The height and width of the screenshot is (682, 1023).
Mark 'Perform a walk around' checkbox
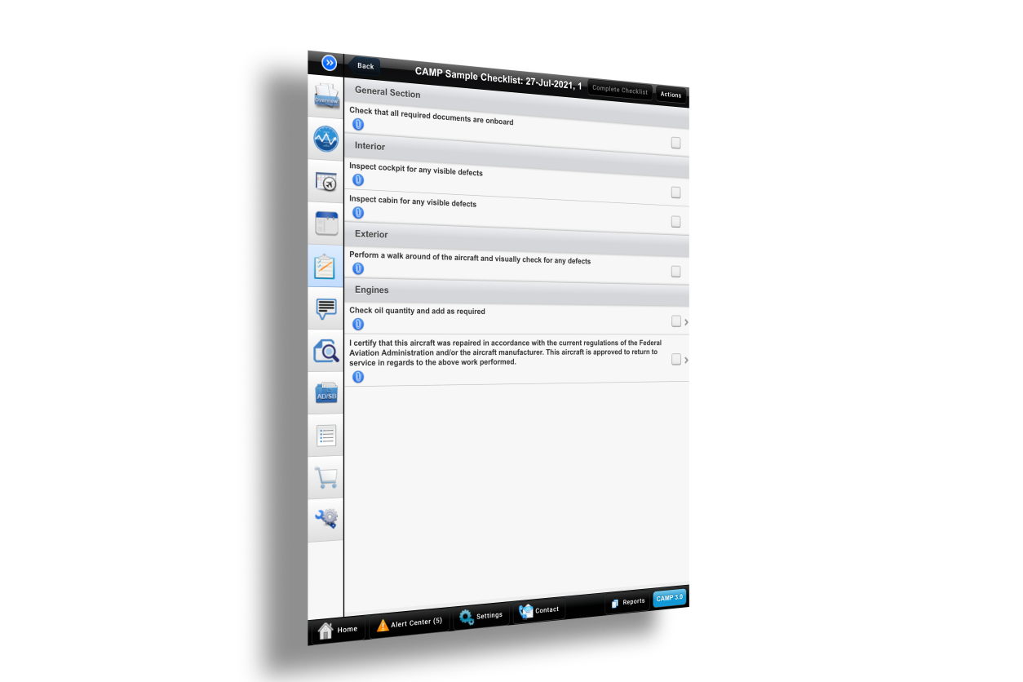(x=675, y=272)
